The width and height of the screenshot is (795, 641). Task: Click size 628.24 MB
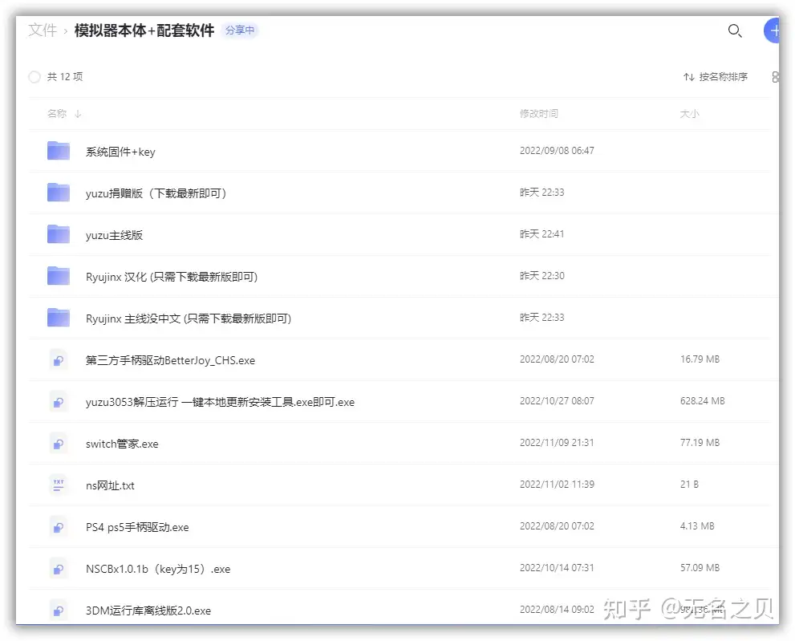[x=702, y=400]
